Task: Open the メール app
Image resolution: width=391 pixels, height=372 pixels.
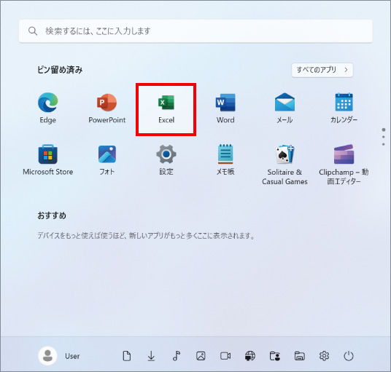Action: (x=284, y=108)
